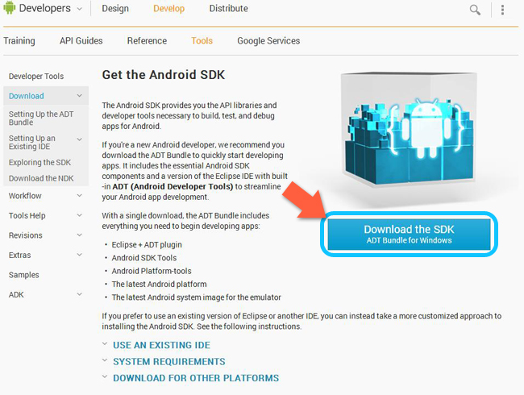Screen dimensions: 524x395
Task: Toggle chevron beside DOWNLOAD FOR OTHER PLATFORMS
Action: pyautogui.click(x=105, y=376)
